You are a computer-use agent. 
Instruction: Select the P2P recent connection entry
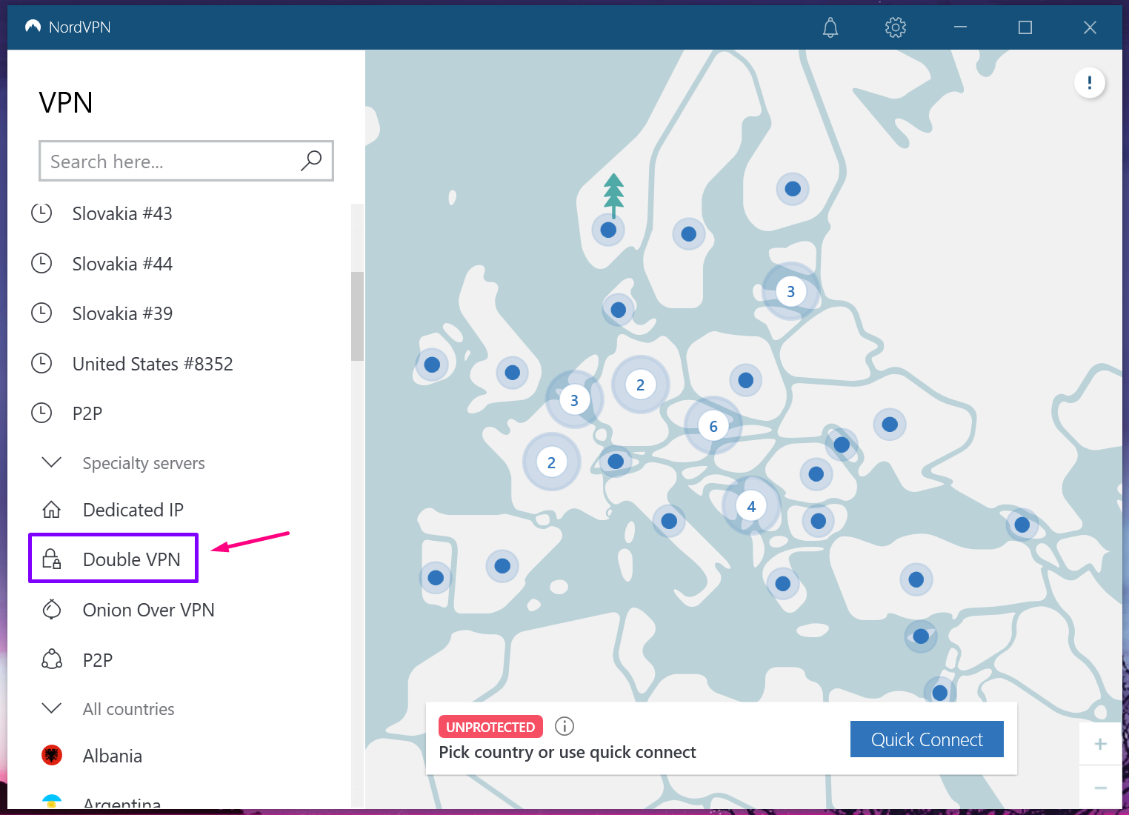pyautogui.click(x=87, y=413)
